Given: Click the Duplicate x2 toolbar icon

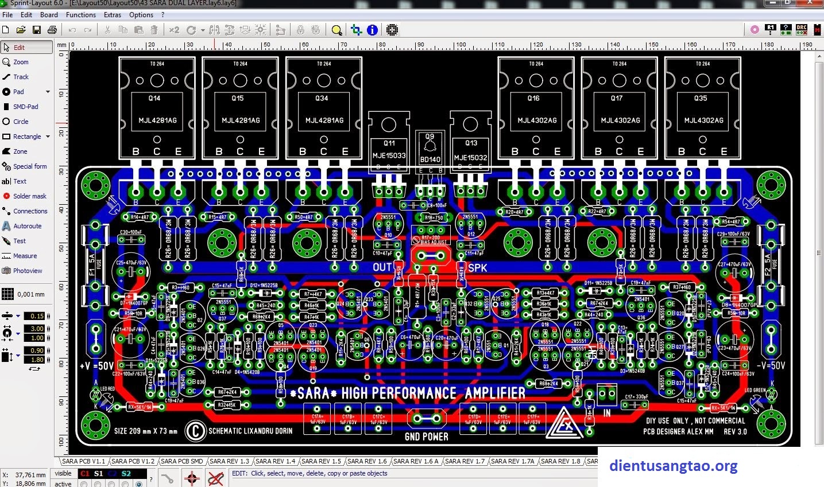Looking at the screenshot, I should click(x=174, y=29).
